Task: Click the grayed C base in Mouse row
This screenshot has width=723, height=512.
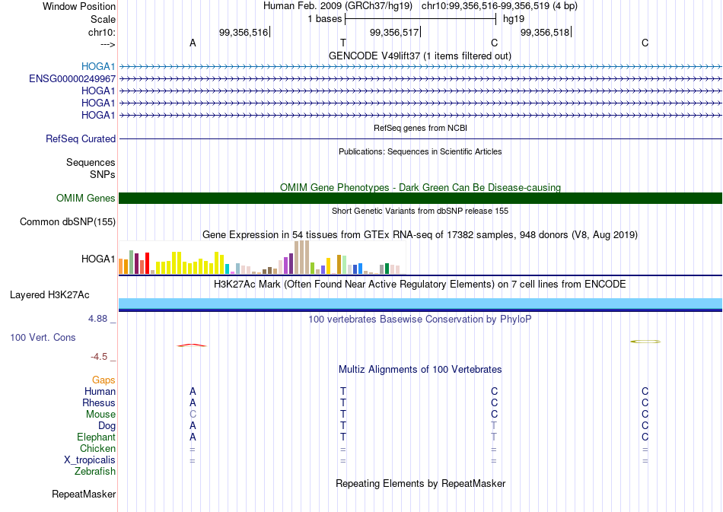Action: click(x=193, y=415)
